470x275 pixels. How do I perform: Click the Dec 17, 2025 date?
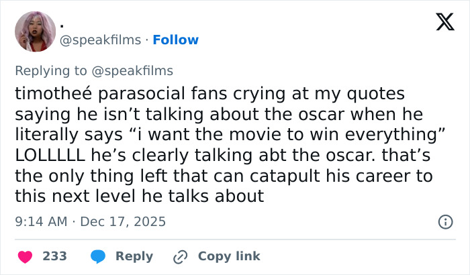122,221
